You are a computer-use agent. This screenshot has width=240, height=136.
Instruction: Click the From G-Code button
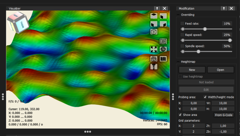pyautogui.click(x=223, y=115)
